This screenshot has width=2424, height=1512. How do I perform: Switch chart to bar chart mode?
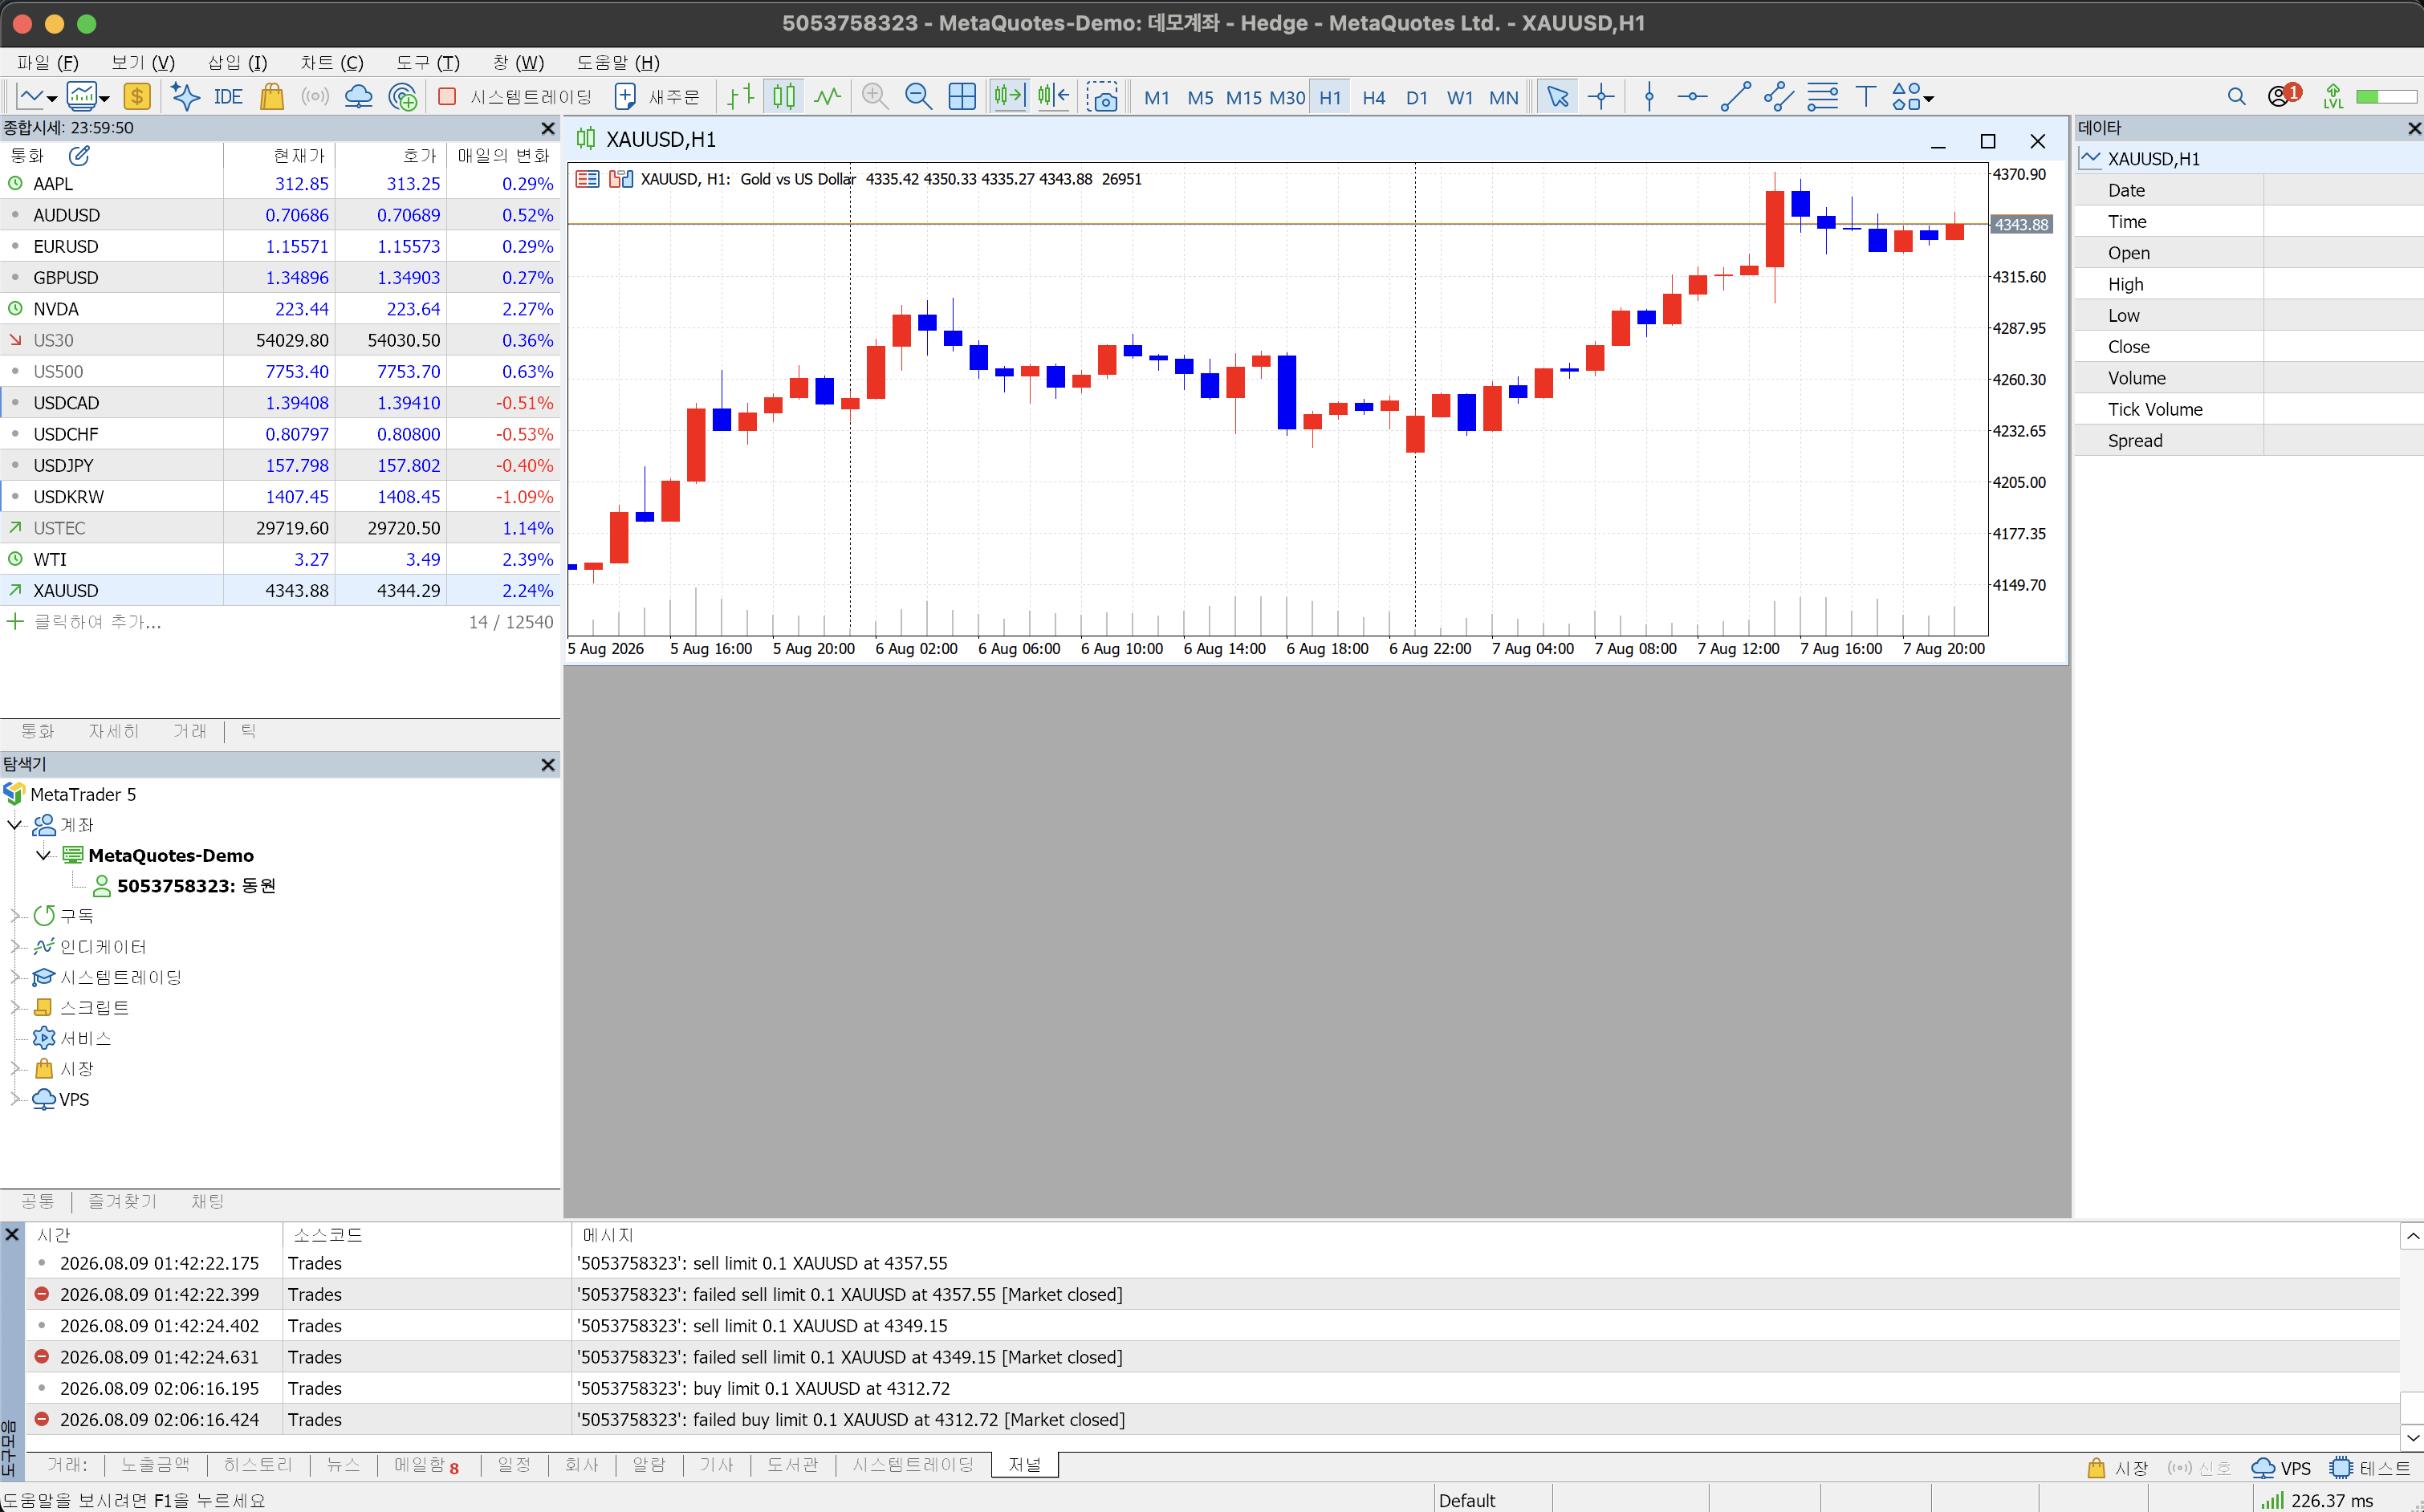pyautogui.click(x=740, y=97)
